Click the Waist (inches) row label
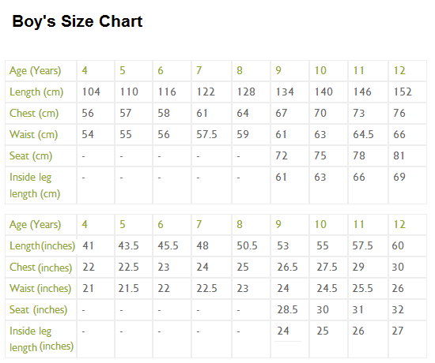This screenshot has height=363, width=435. click(40, 289)
